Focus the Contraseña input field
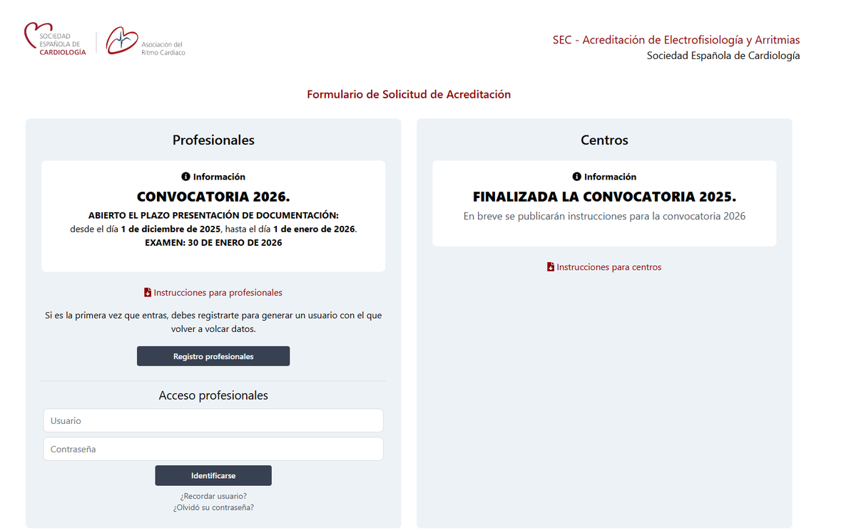856x530 pixels. point(213,449)
